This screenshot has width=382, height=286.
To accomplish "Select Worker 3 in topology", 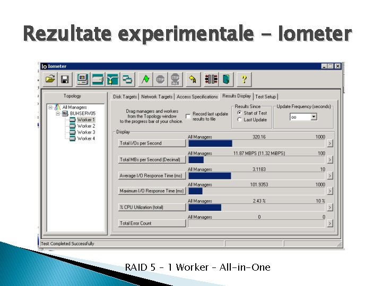I will pyautogui.click(x=86, y=132).
